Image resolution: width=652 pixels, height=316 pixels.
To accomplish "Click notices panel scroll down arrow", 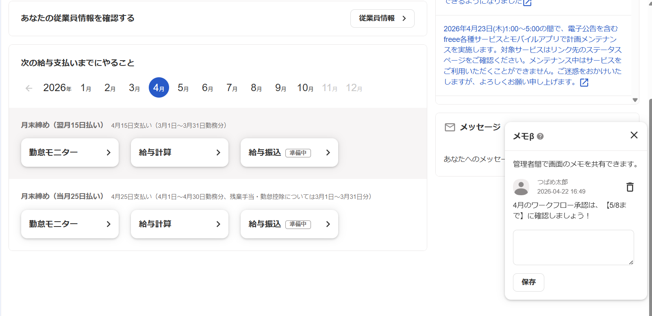I will pos(635,100).
